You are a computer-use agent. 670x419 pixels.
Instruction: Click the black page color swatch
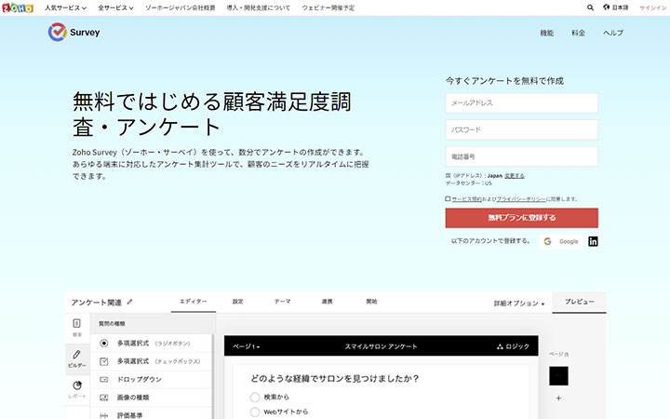coord(558,376)
